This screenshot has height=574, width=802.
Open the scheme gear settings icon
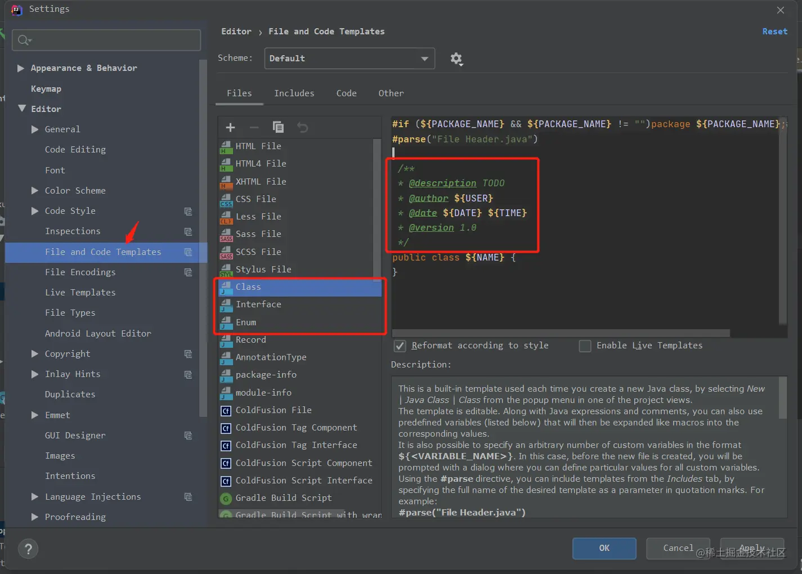tap(456, 59)
